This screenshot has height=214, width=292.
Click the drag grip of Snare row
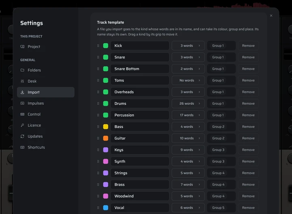click(98, 57)
